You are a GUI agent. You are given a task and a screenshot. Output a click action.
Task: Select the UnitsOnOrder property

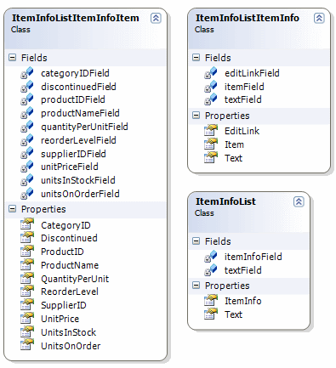coord(71,346)
